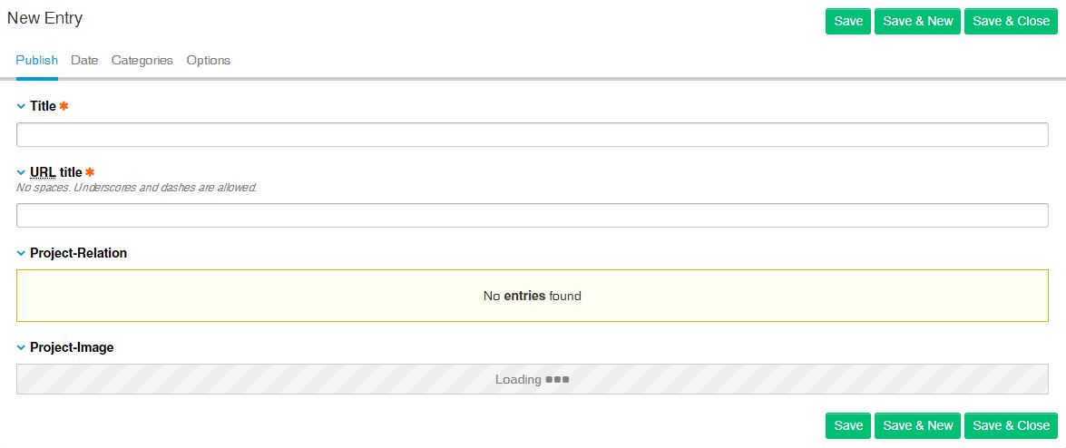This screenshot has width=1066, height=448.
Task: Click the orange required asterisk beside Title
Action: pyautogui.click(x=64, y=106)
